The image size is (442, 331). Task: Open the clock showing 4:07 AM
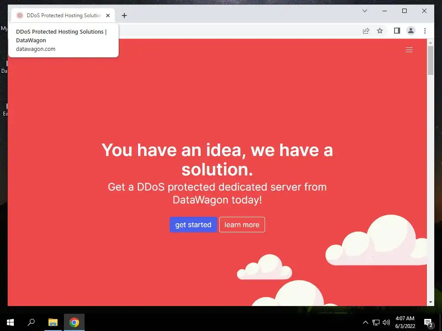click(x=405, y=322)
